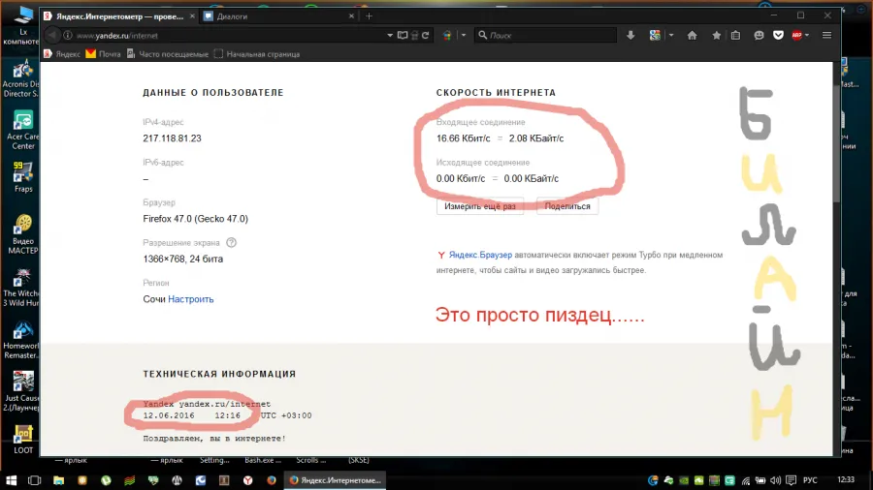The height and width of the screenshot is (490, 873).
Task: Click the 16.66 Кбит/с incoming speed value
Action: click(x=464, y=138)
